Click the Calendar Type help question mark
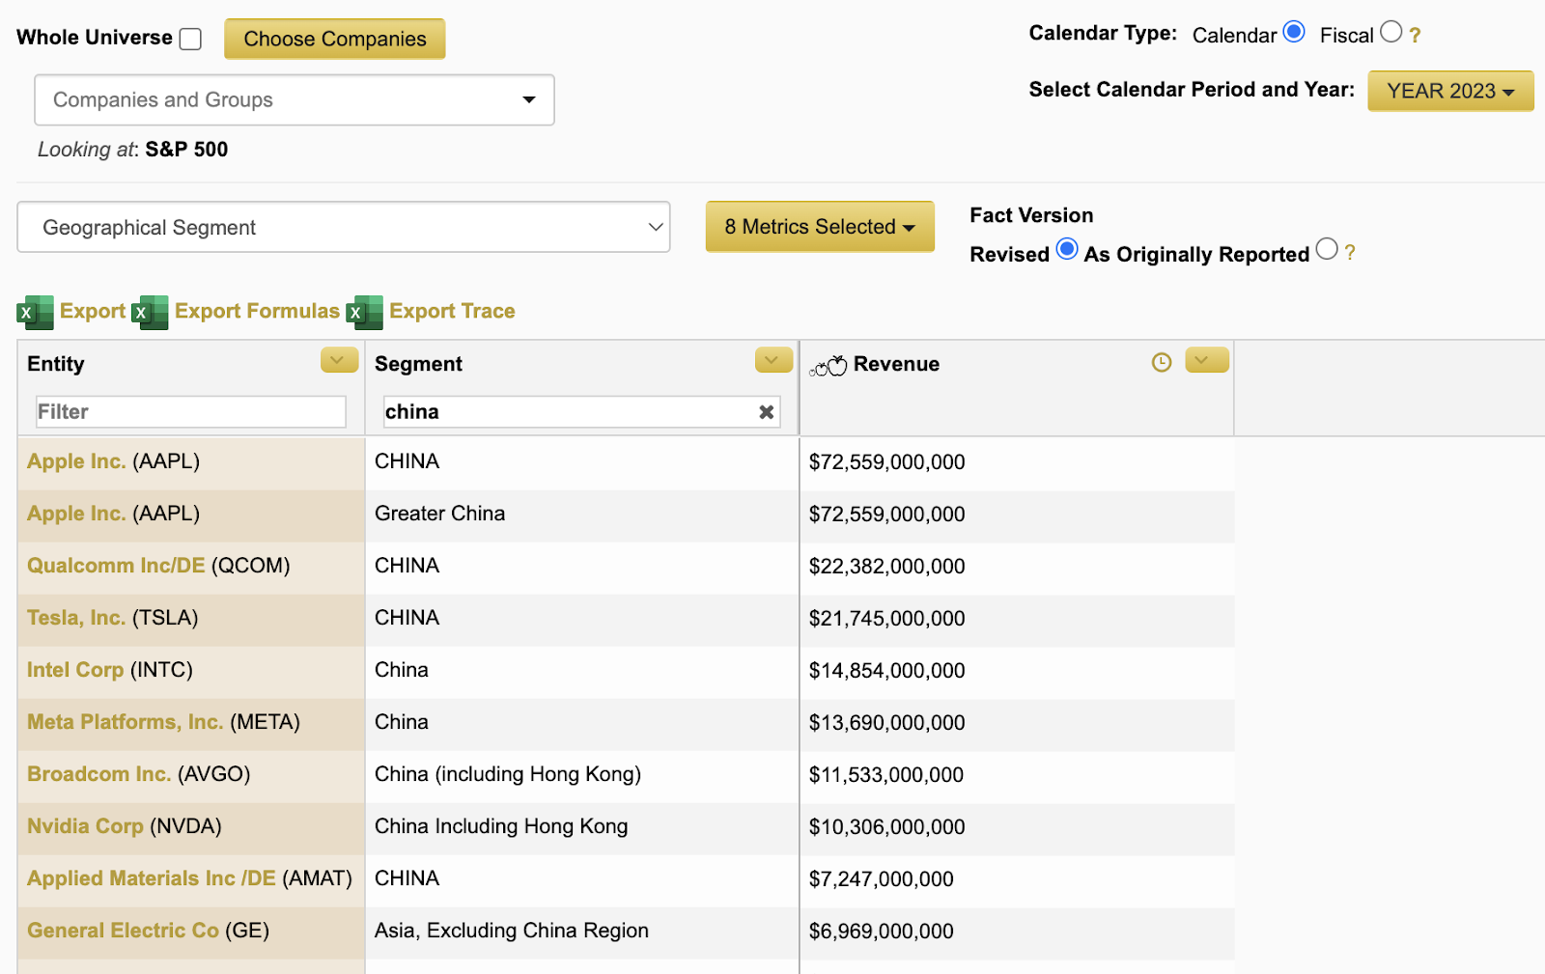 (x=1415, y=36)
